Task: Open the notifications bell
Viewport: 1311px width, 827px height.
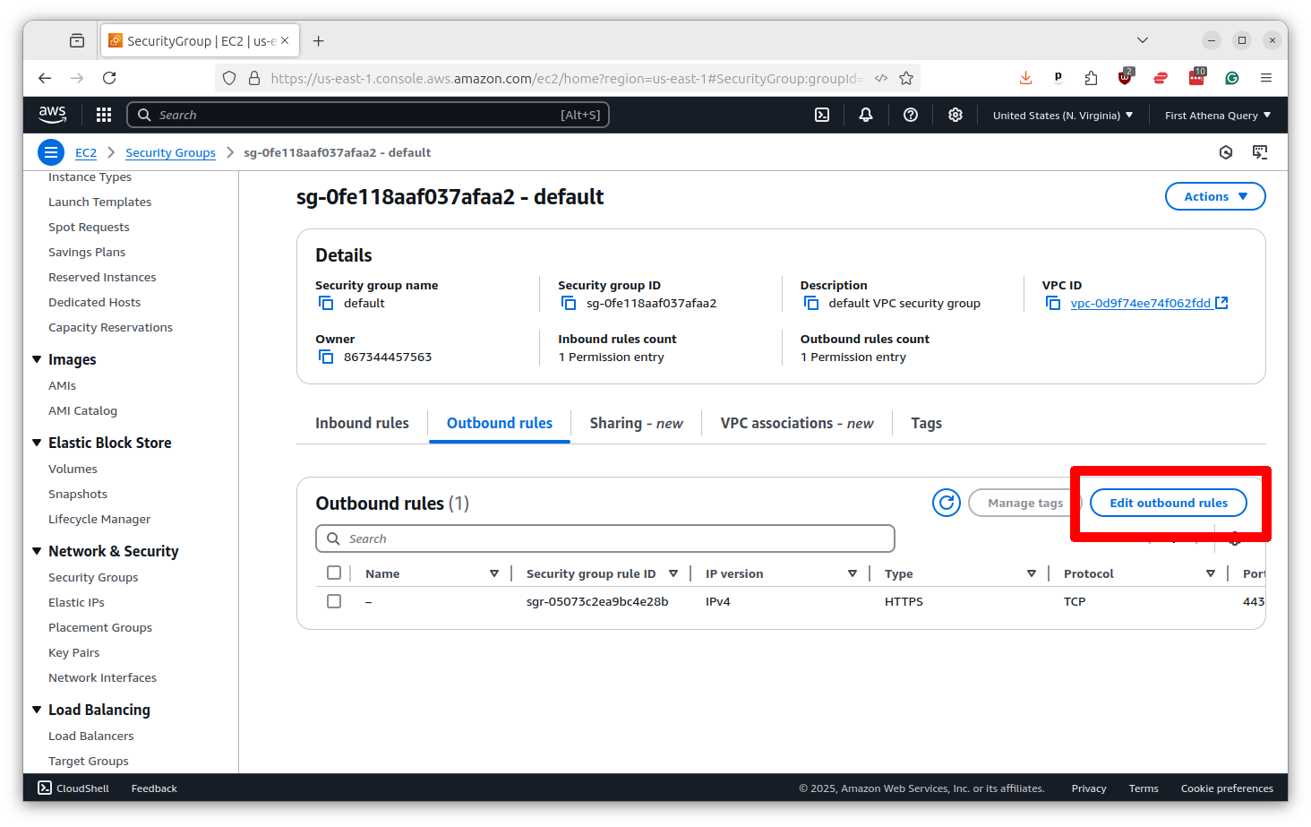Action: tap(865, 115)
